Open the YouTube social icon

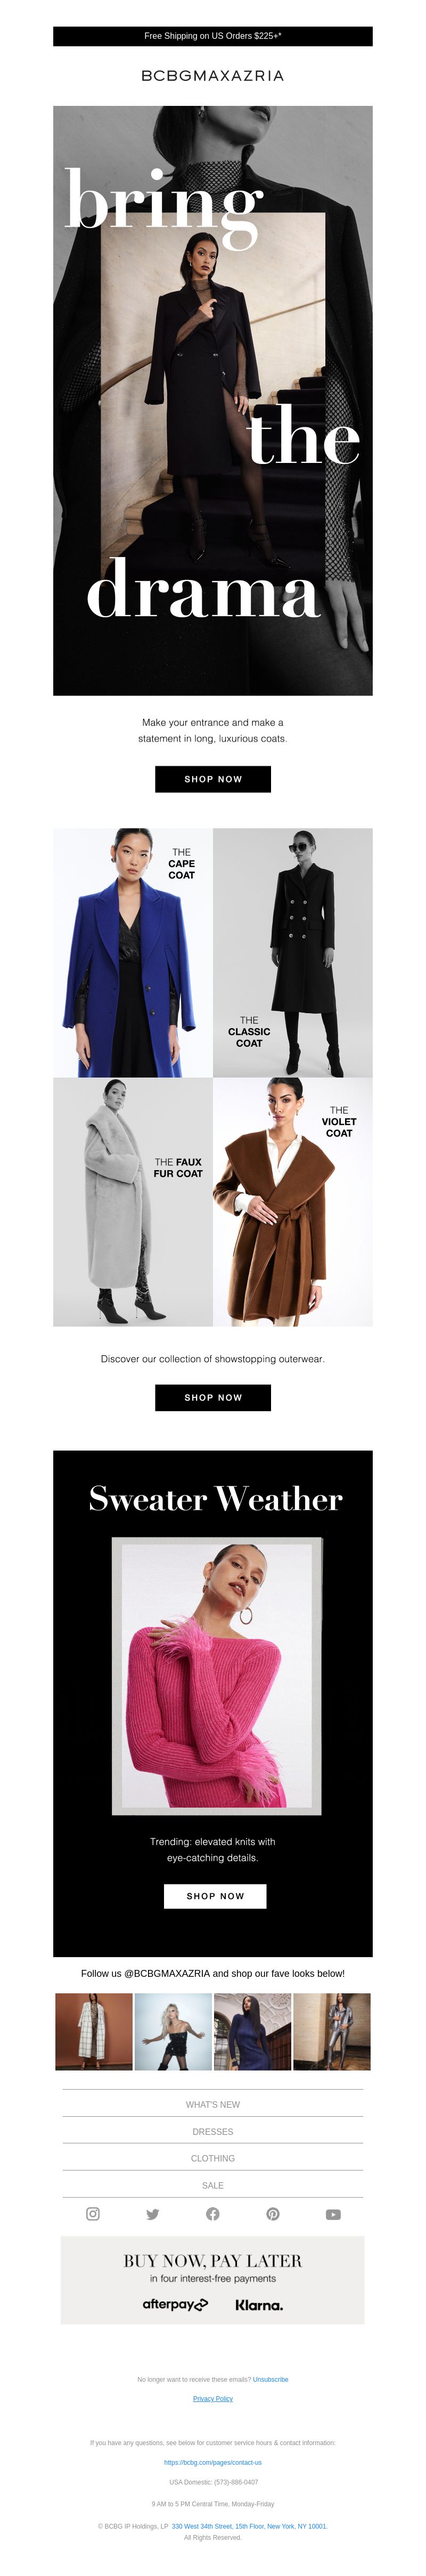(x=333, y=2214)
